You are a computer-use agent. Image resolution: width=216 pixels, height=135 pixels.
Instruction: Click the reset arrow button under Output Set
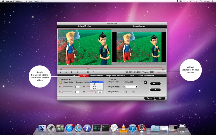(155, 90)
